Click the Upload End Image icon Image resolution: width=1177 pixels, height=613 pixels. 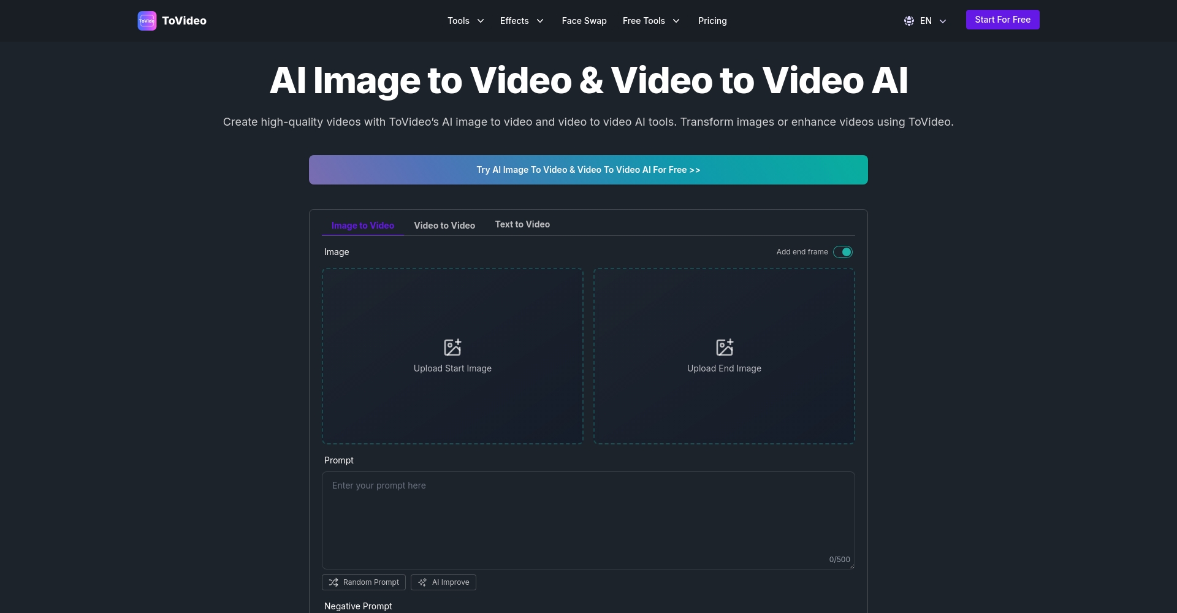click(724, 348)
